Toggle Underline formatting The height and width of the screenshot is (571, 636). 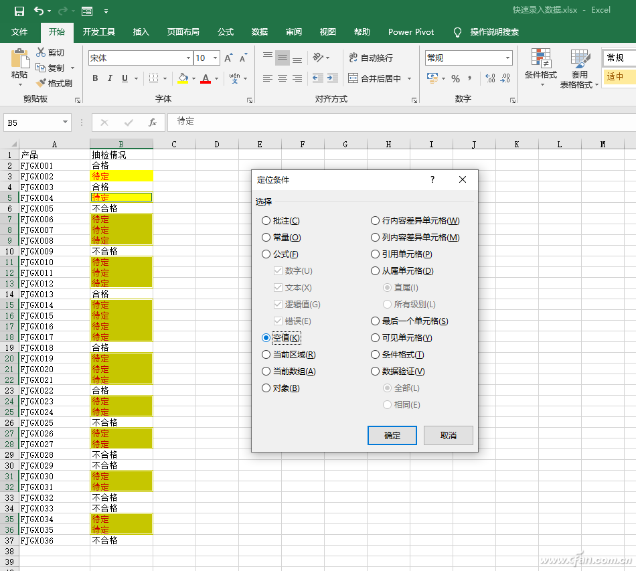click(x=125, y=78)
